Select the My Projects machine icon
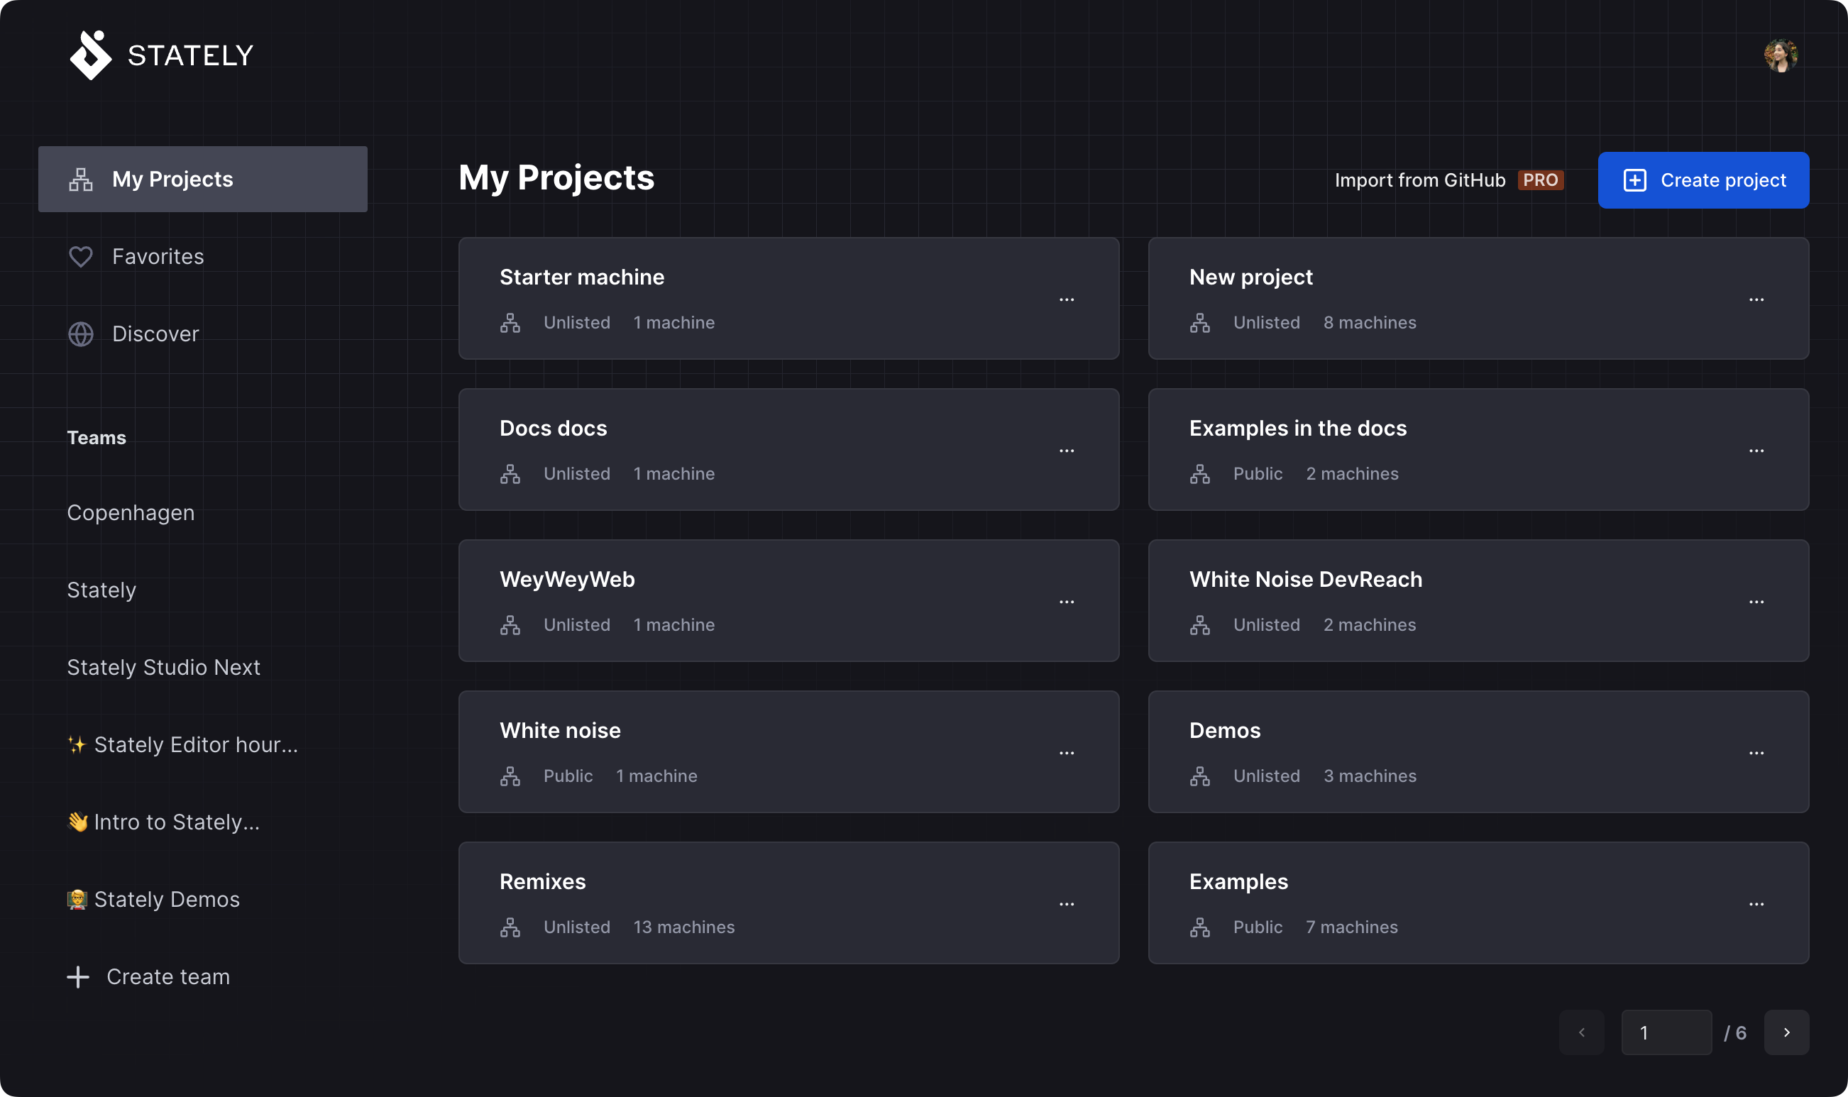 (x=82, y=178)
